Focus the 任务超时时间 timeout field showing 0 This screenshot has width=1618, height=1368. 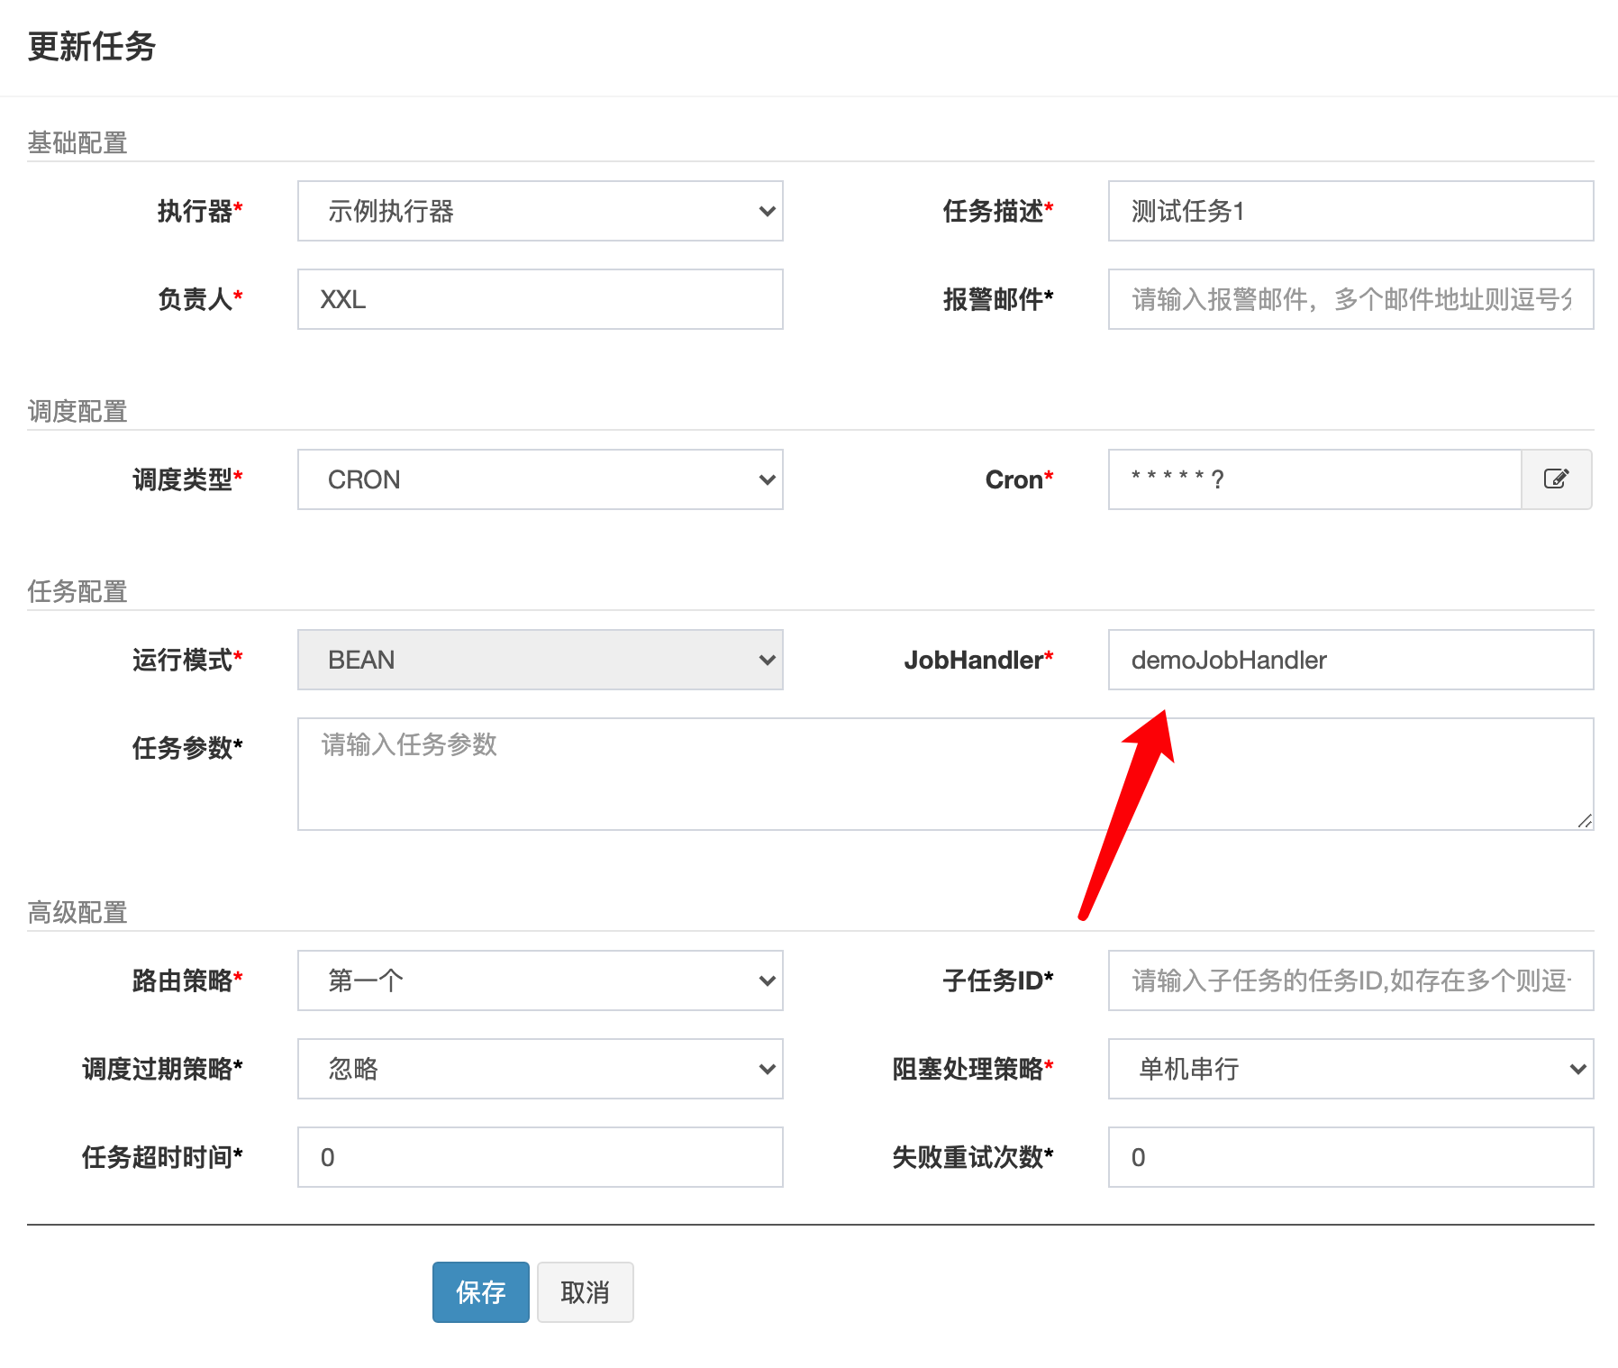pyautogui.click(x=539, y=1157)
